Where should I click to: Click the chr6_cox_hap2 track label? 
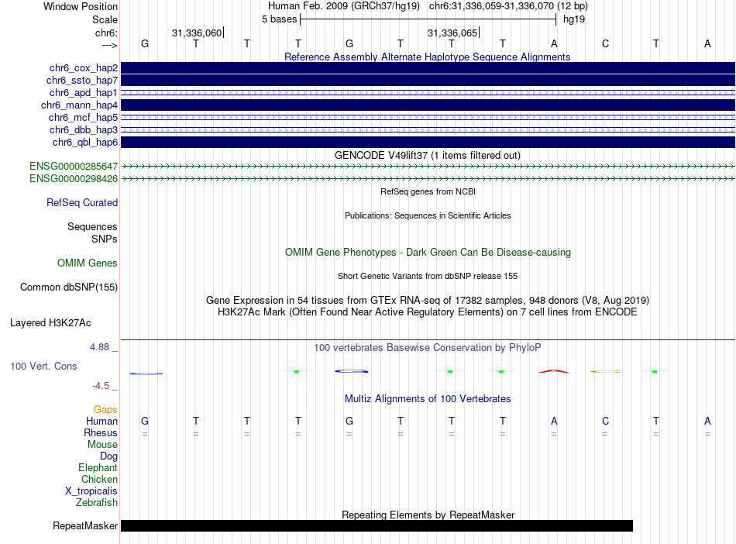[84, 68]
